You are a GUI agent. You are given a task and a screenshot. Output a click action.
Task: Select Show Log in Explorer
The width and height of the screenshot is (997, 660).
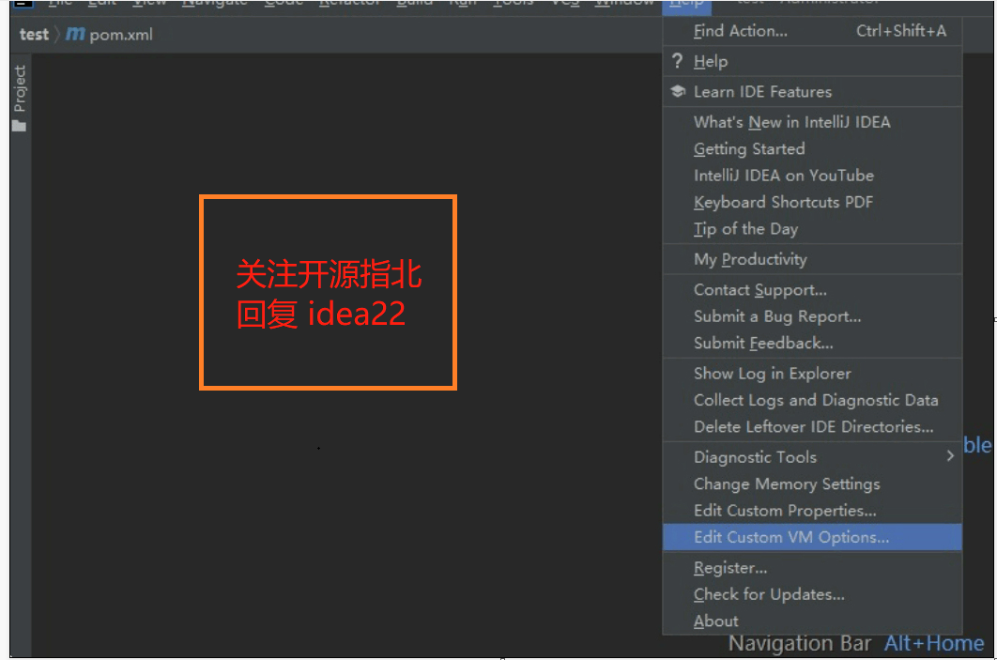[x=812, y=374]
